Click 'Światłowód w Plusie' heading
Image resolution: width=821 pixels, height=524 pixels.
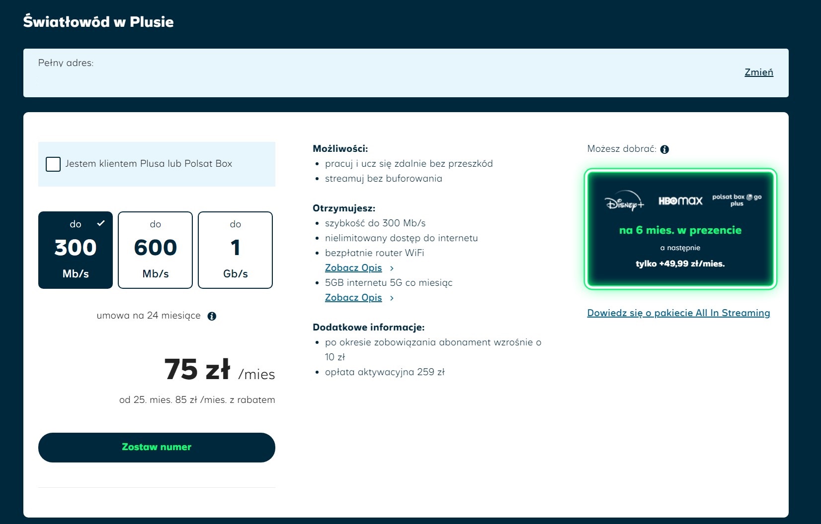tap(98, 22)
